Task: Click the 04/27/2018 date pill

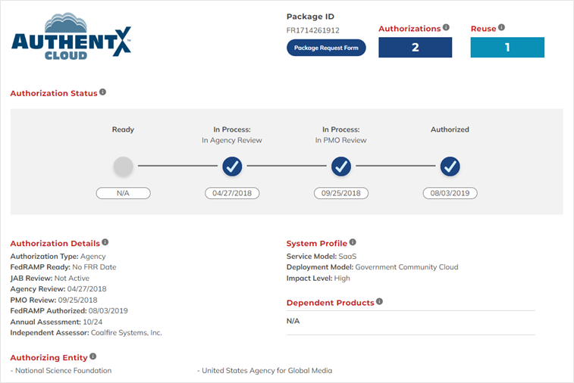Action: point(232,193)
